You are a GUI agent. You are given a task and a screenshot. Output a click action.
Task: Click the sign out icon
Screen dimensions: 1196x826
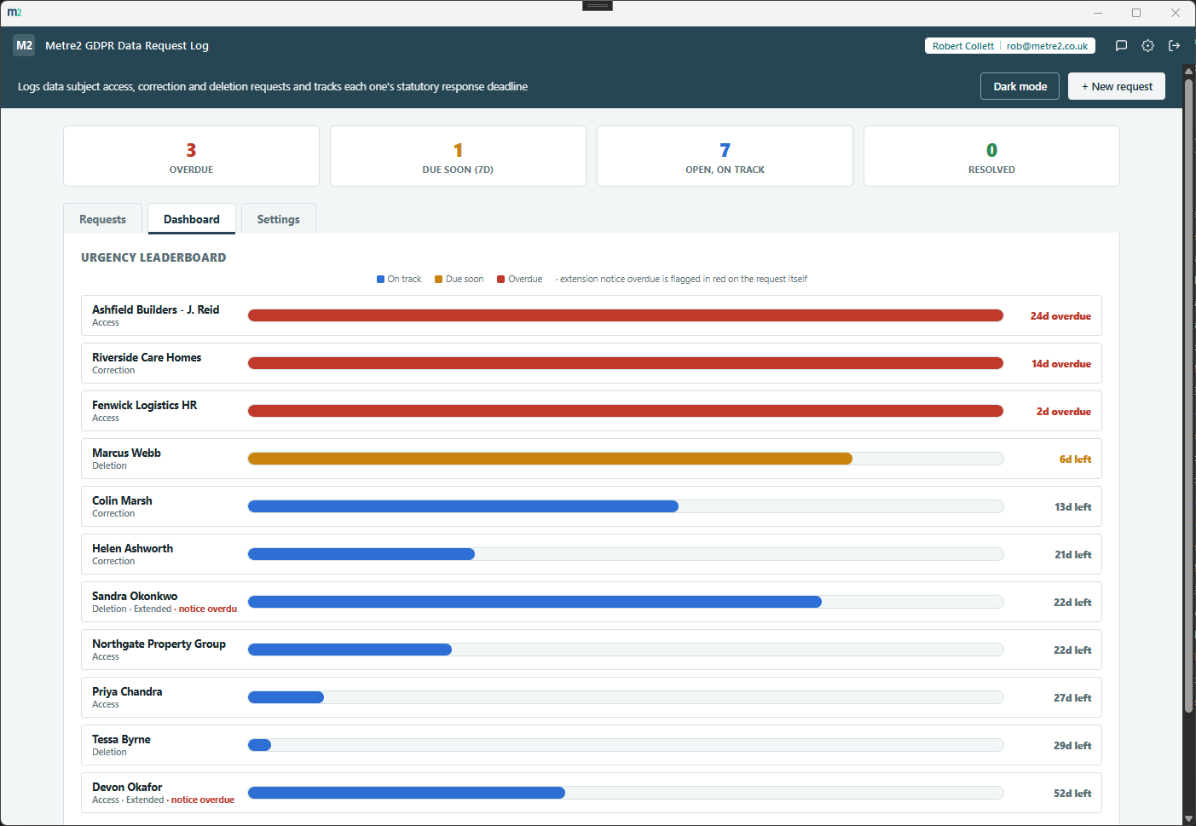click(x=1174, y=46)
